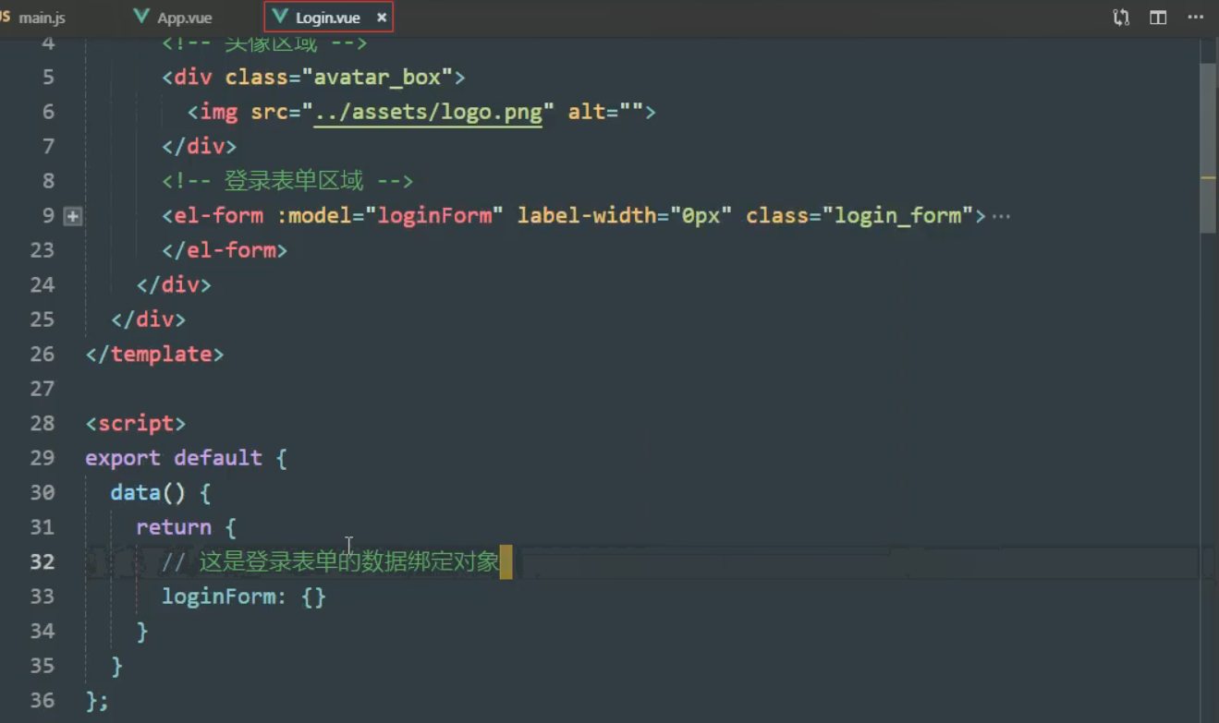This screenshot has width=1219, height=723.
Task: Click line number 5 in the gutter
Action: click(x=48, y=77)
